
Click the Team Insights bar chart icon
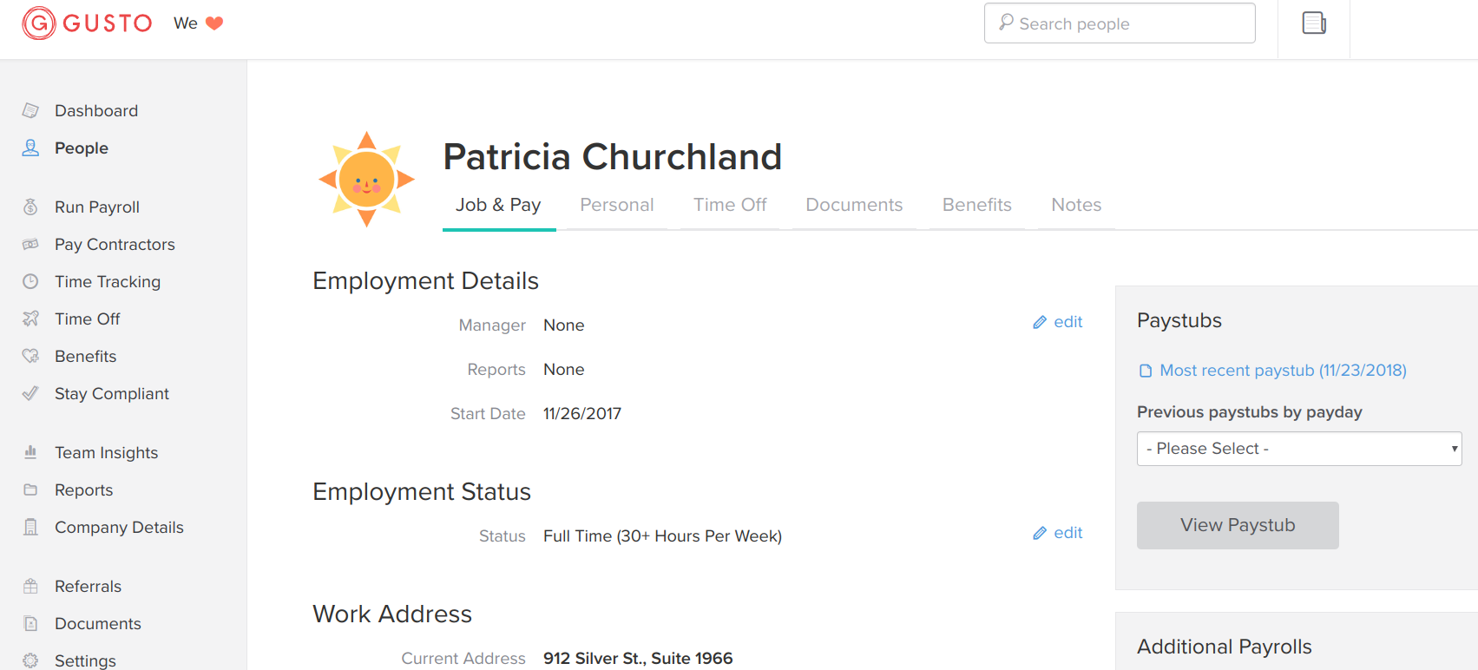click(30, 453)
